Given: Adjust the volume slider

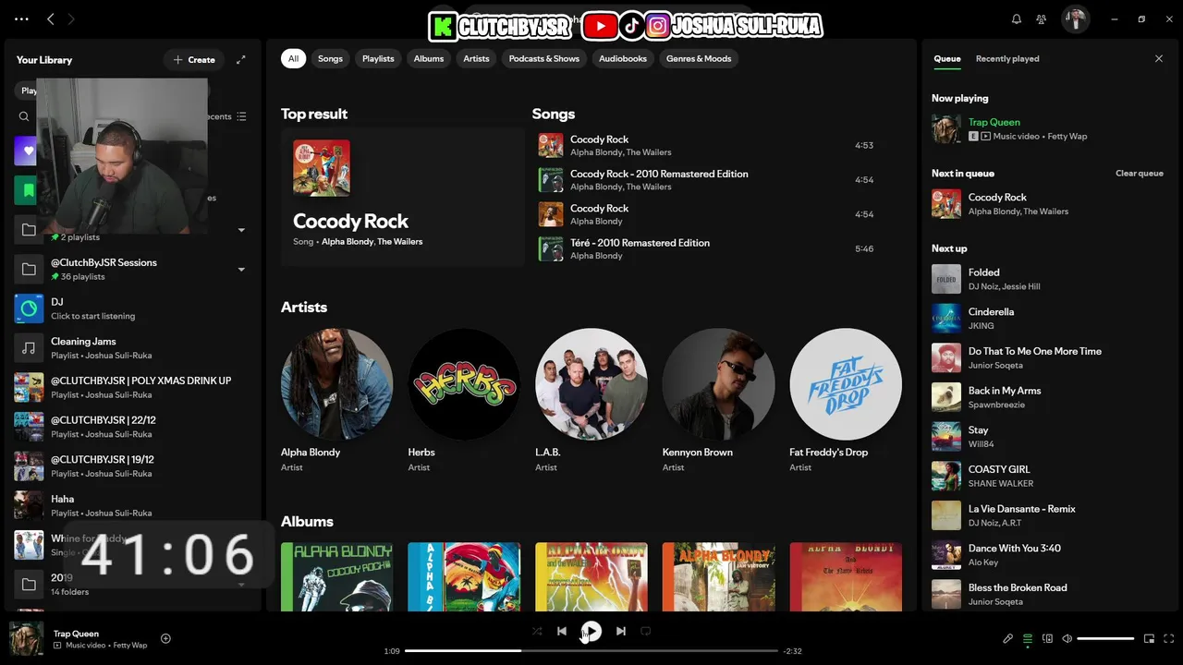Looking at the screenshot, I should pos(1105,638).
